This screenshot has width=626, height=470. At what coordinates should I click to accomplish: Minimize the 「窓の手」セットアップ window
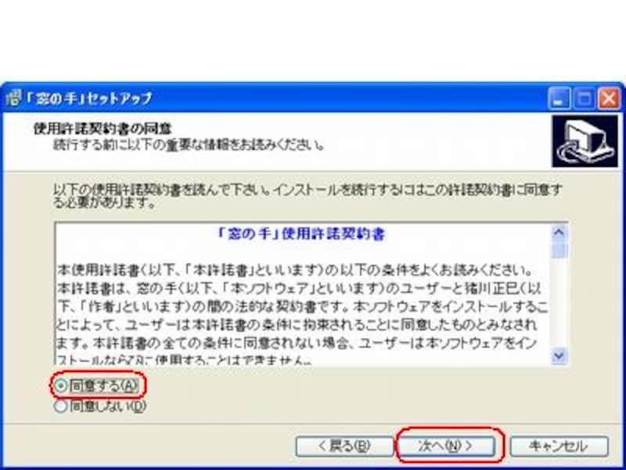pos(559,99)
